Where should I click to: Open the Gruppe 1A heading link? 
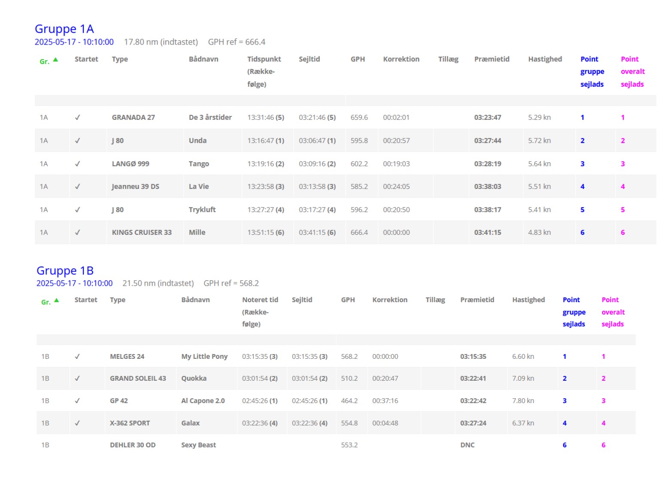[x=64, y=29]
